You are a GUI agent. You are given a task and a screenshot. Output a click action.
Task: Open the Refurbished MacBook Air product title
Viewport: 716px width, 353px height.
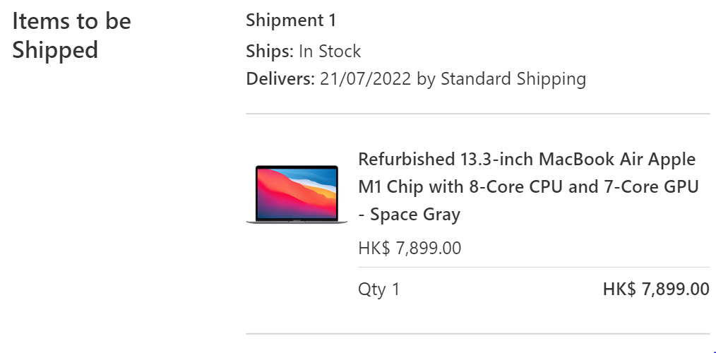click(x=528, y=187)
